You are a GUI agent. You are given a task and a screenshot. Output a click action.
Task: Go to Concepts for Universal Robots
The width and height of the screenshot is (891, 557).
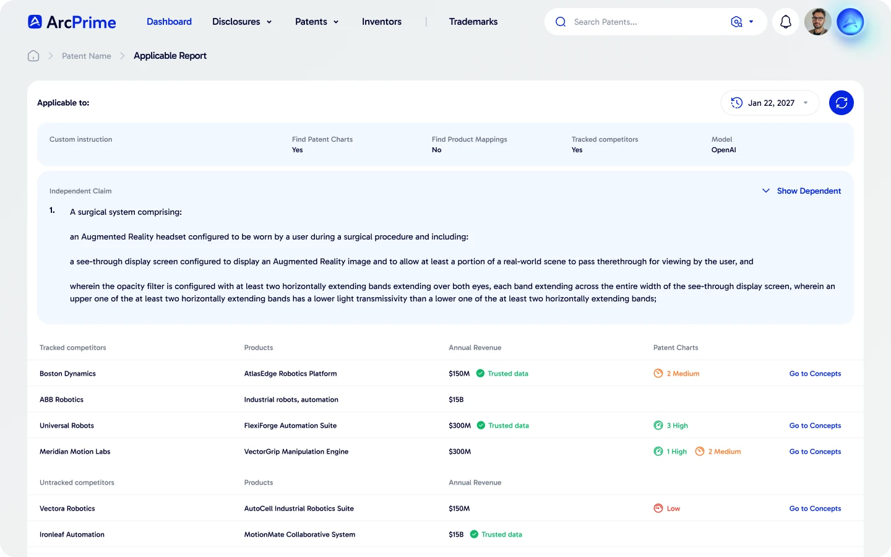click(x=815, y=425)
